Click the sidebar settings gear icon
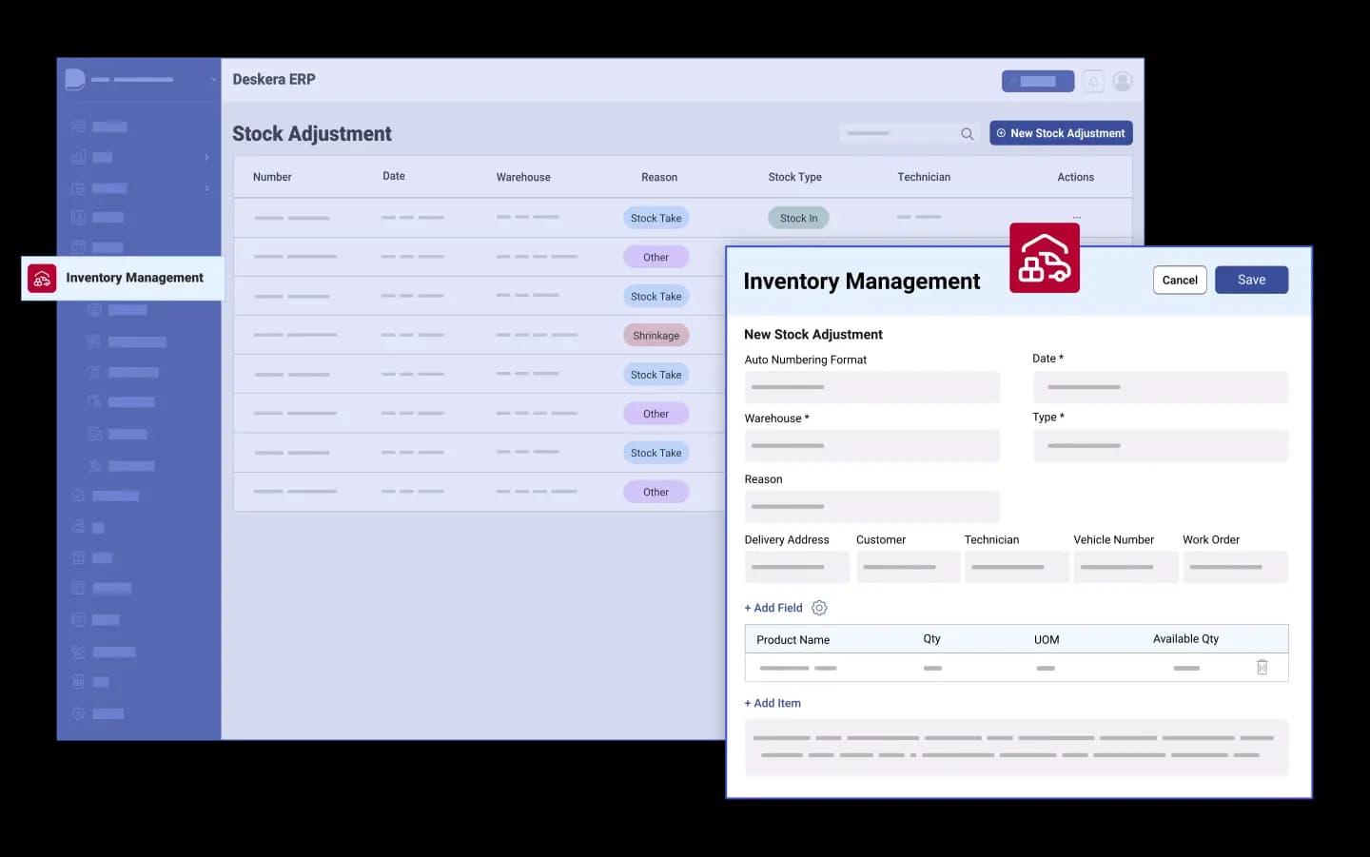 click(x=79, y=713)
